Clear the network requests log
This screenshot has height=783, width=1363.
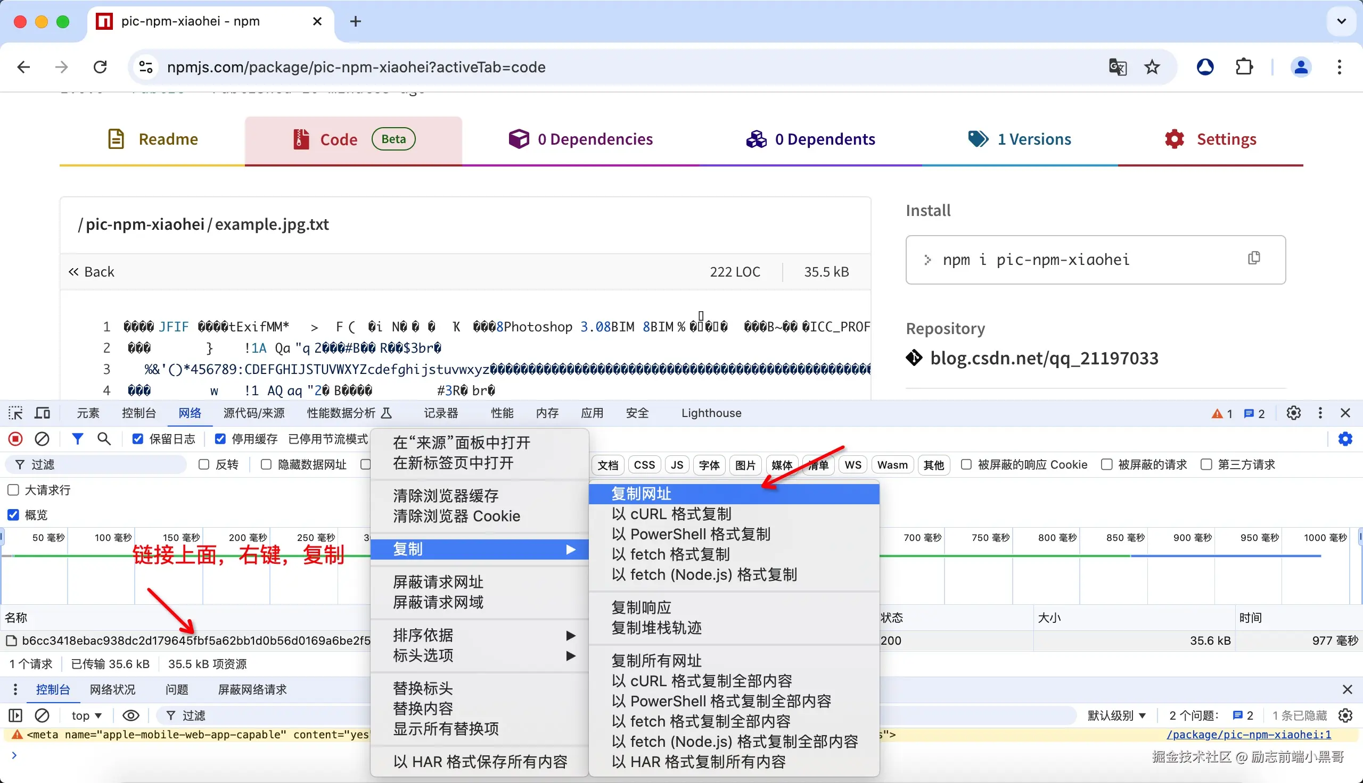(x=43, y=439)
